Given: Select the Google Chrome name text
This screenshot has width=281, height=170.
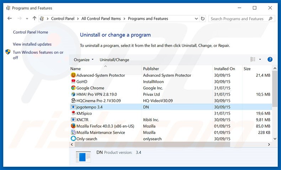Looking at the screenshot, I should click(x=90, y=88).
